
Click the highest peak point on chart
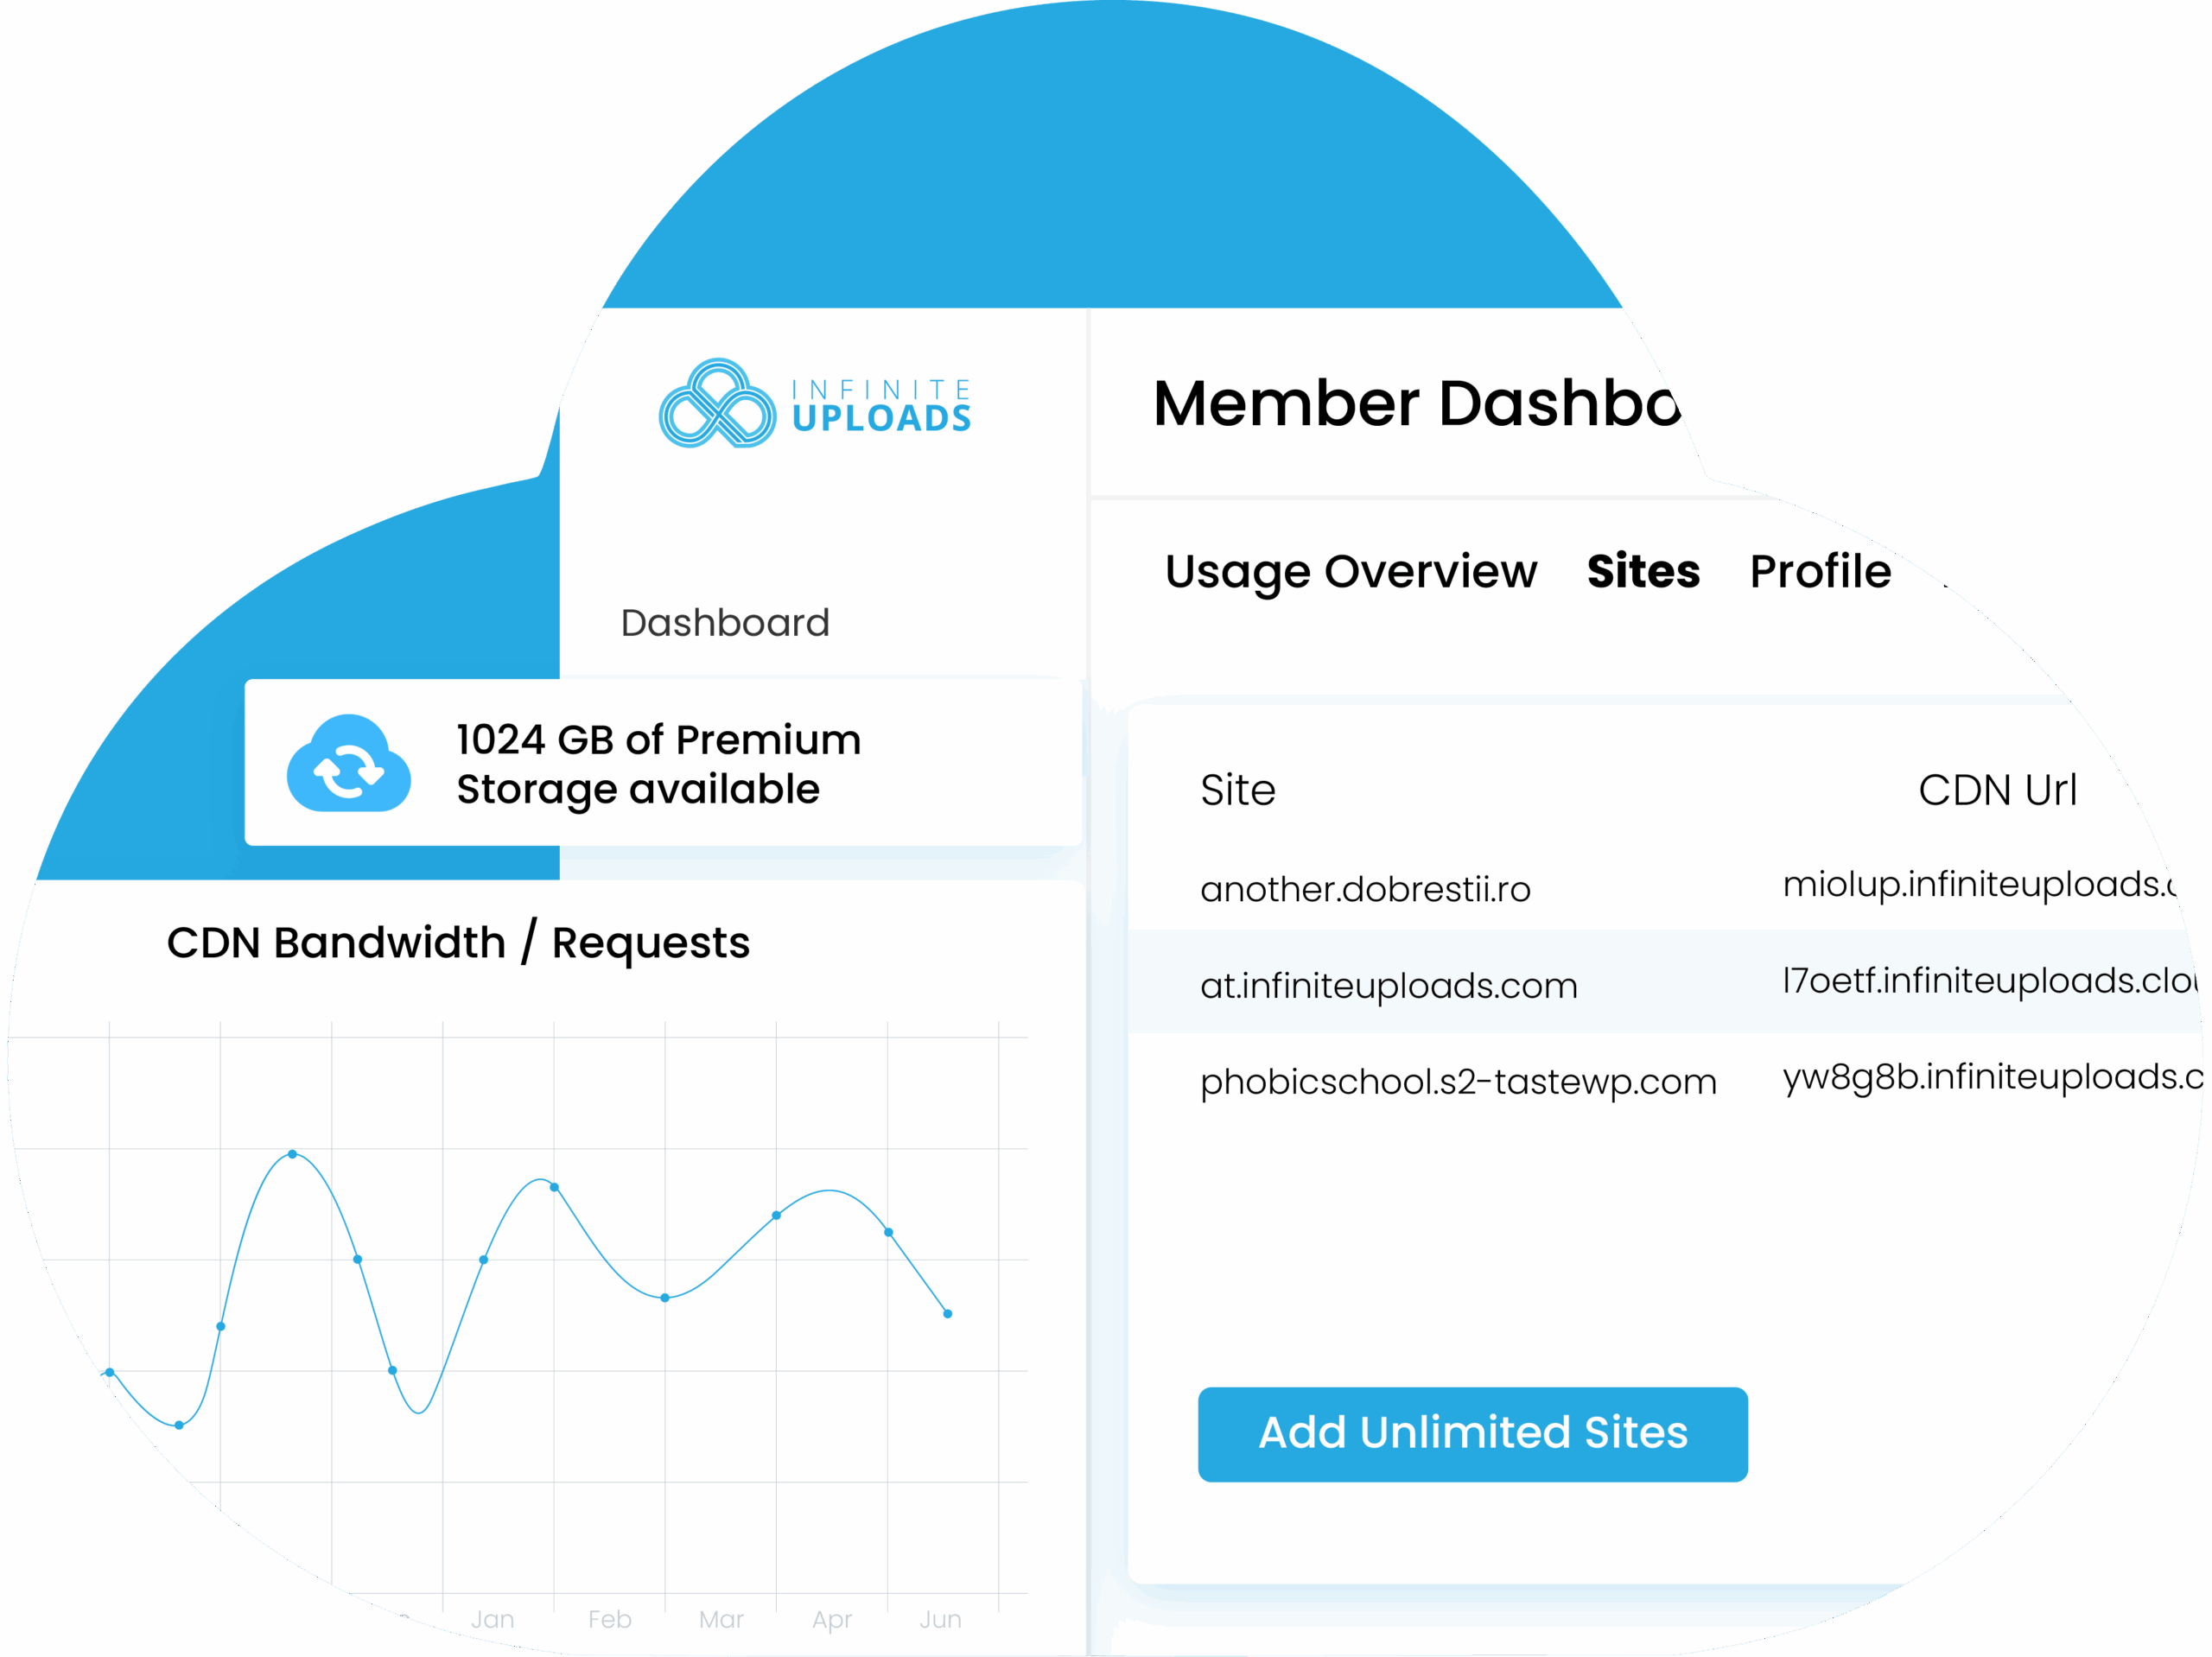[292, 1154]
